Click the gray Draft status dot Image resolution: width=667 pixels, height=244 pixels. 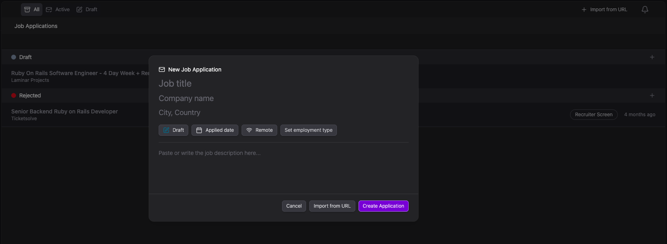pos(14,57)
